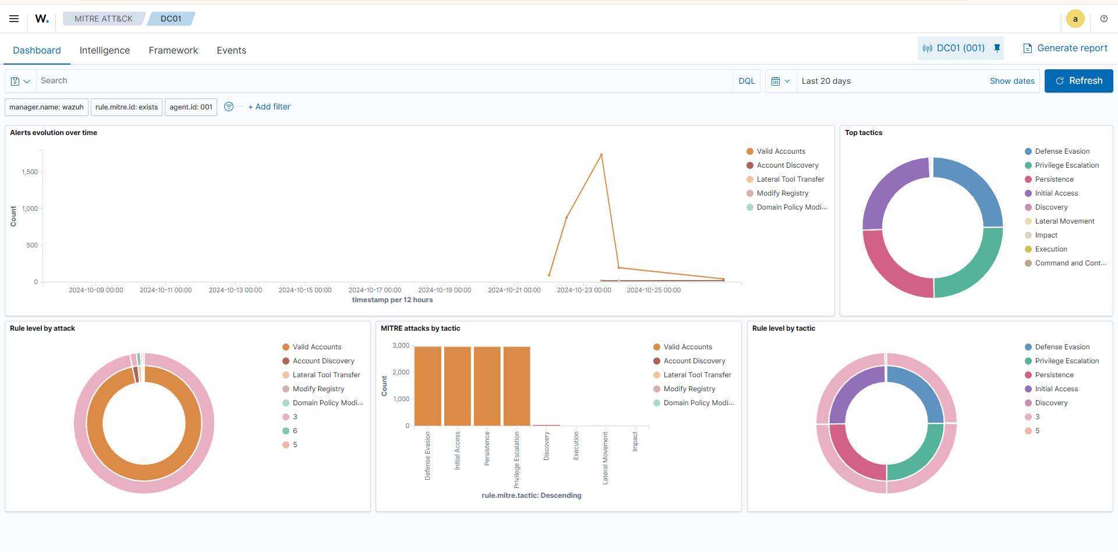Click the pin icon next to DC01 agent

(997, 48)
